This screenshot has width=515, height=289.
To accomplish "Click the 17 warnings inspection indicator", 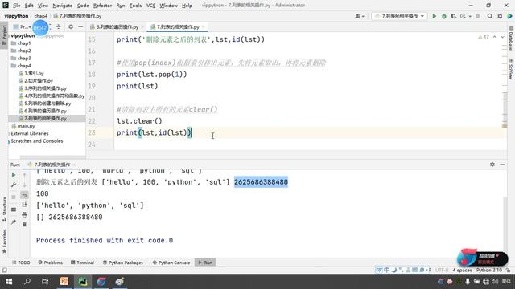I will coord(484,37).
